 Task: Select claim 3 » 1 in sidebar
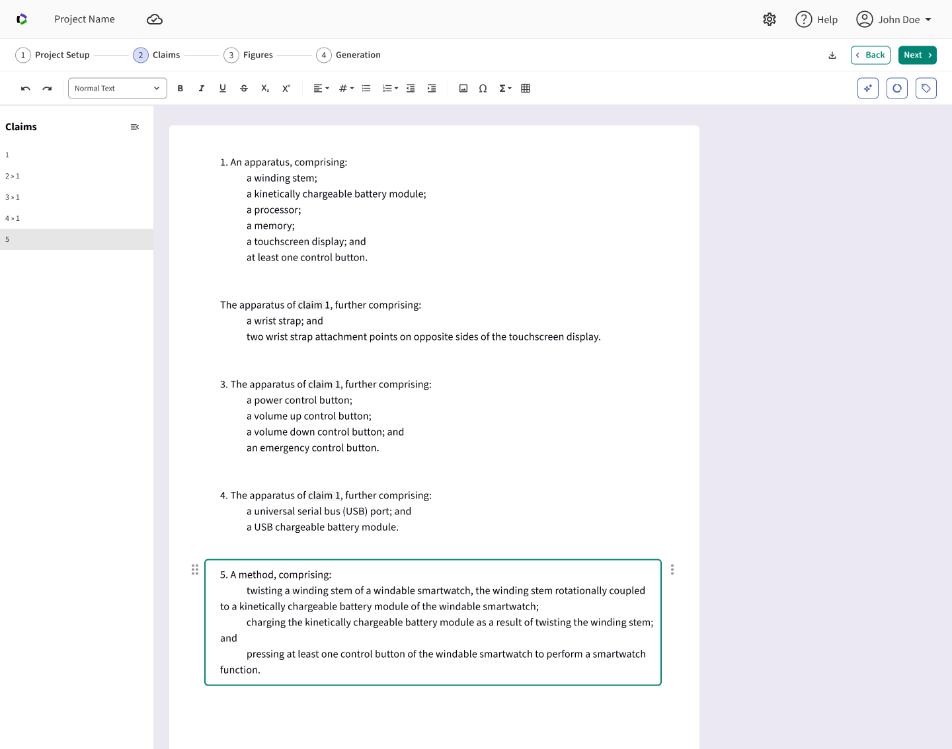[x=77, y=197]
